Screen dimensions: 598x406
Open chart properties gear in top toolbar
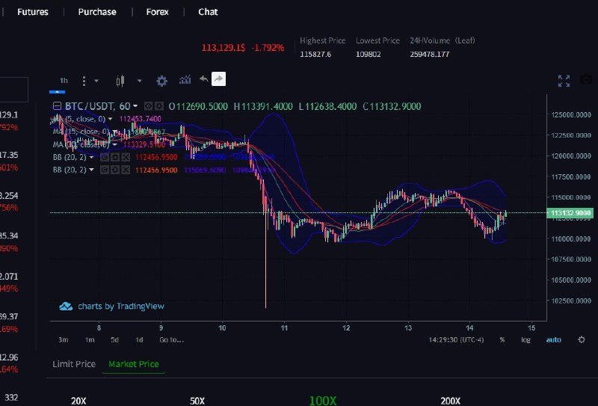[x=161, y=81]
